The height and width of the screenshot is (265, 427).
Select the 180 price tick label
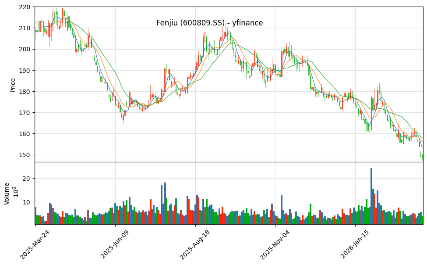pyautogui.click(x=25, y=92)
